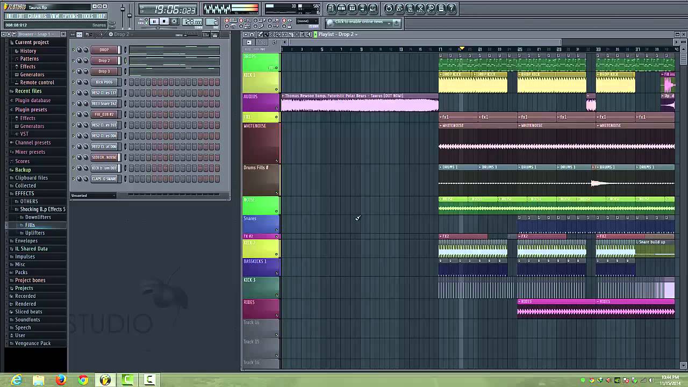Toggle mute LED for DROP channel
The width and height of the screenshot is (688, 387).
[73, 50]
